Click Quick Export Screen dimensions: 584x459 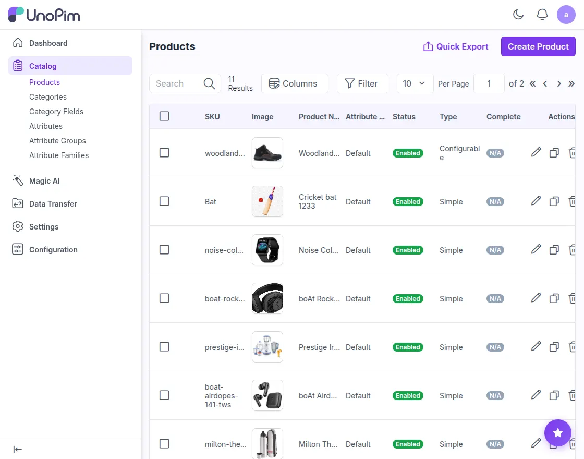456,46
